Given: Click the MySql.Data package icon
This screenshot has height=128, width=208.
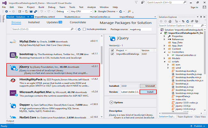Looking at the screenshot, I should (x=13, y=42).
